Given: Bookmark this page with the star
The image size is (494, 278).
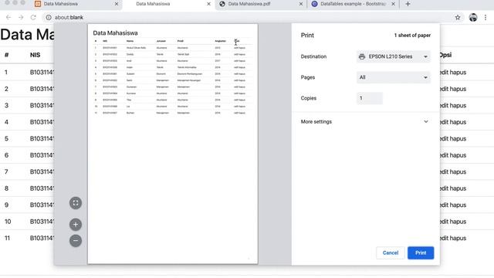Looking at the screenshot, I should [x=458, y=17].
